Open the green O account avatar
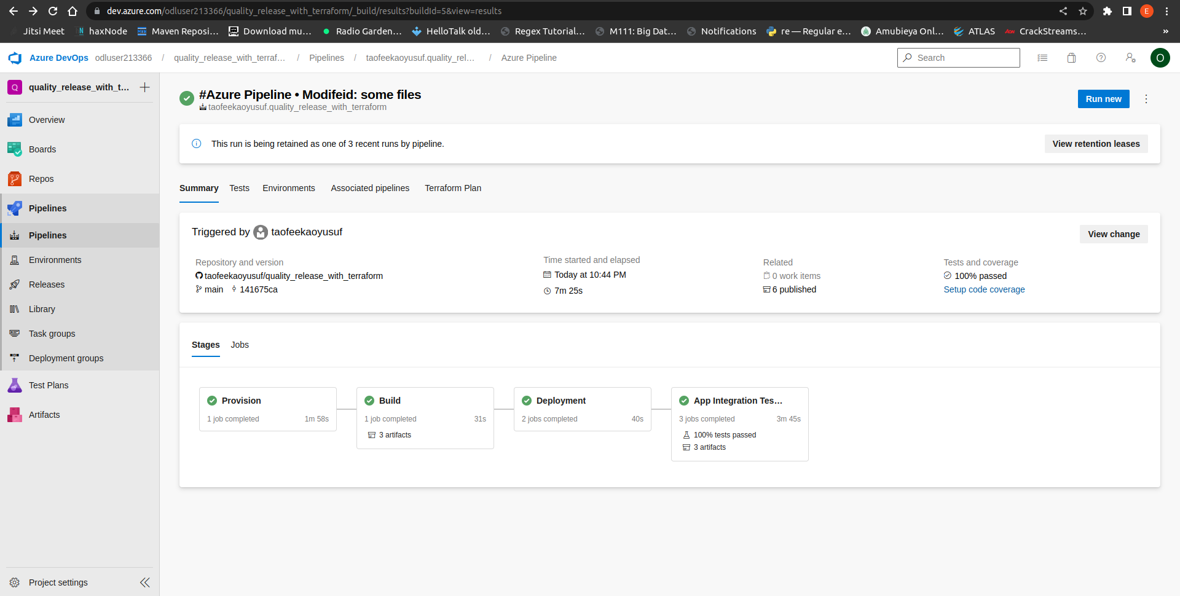The width and height of the screenshot is (1180, 596). [1160, 58]
